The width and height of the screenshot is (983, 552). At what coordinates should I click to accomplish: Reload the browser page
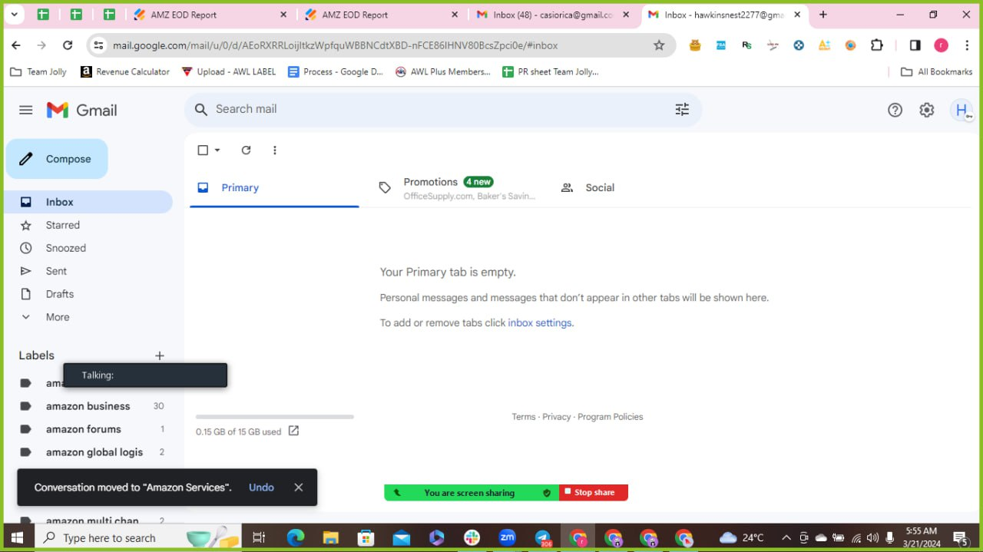pos(68,45)
